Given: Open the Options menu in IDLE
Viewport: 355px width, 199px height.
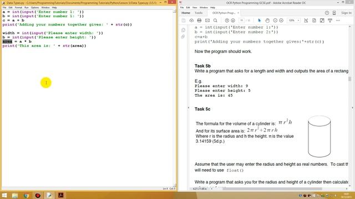Looking at the screenshot, I should (35, 7).
